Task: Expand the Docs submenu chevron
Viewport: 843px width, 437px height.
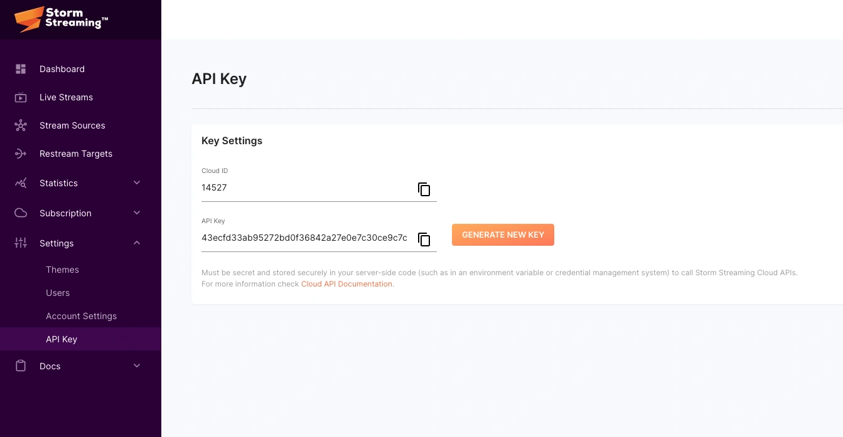Action: tap(137, 366)
